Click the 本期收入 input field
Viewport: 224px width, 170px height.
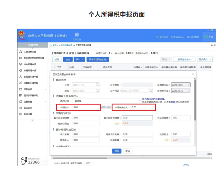[85, 107]
